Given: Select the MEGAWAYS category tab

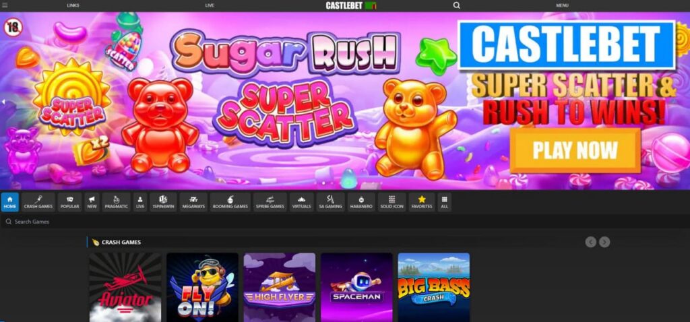Looking at the screenshot, I should (193, 202).
